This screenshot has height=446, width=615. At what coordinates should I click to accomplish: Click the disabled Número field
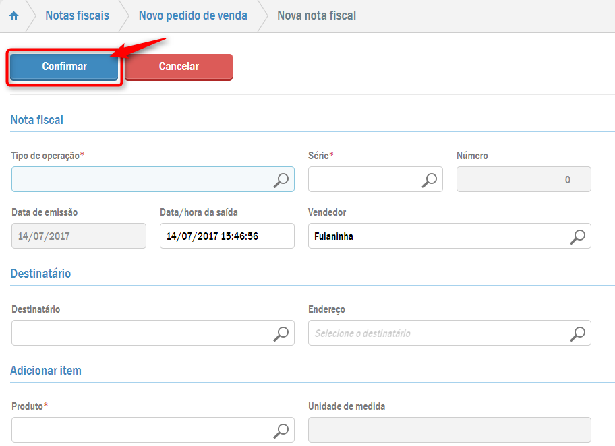coord(523,180)
